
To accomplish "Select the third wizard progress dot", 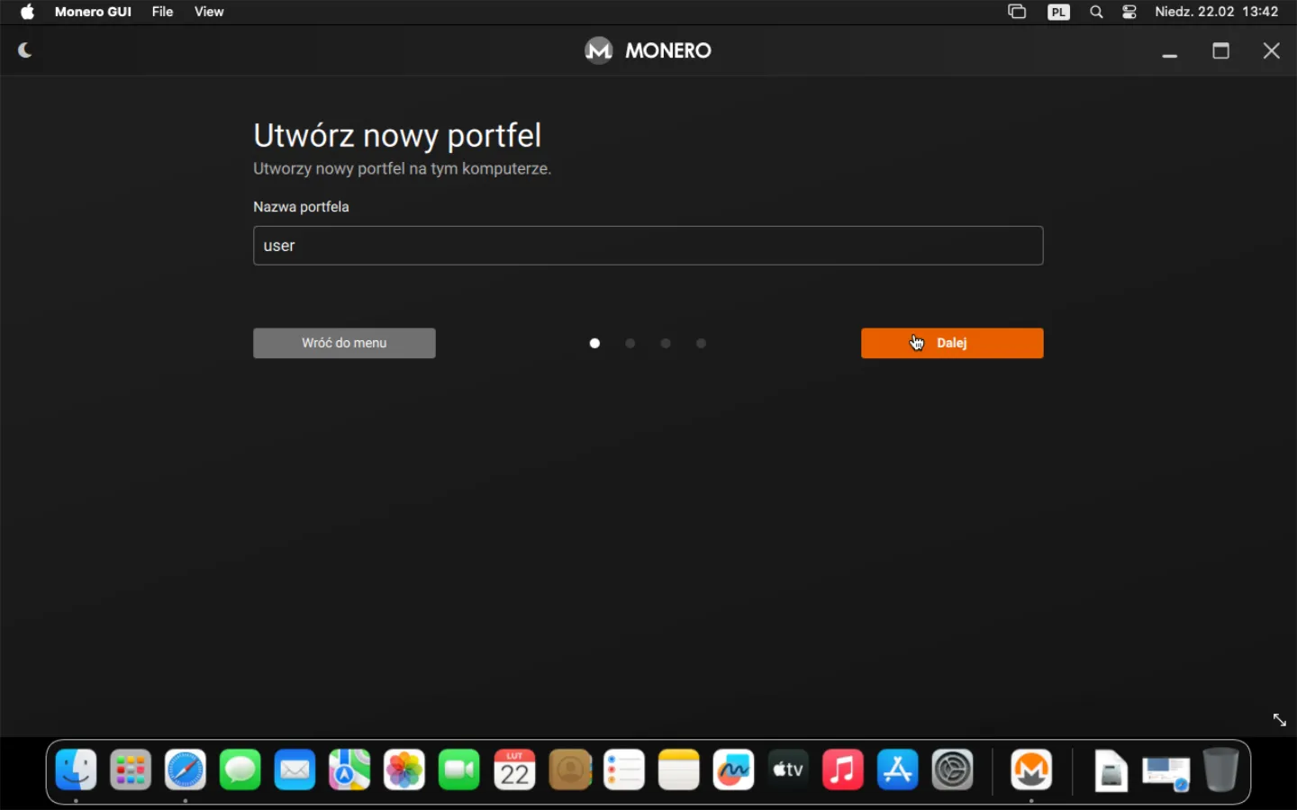I will tap(666, 343).
